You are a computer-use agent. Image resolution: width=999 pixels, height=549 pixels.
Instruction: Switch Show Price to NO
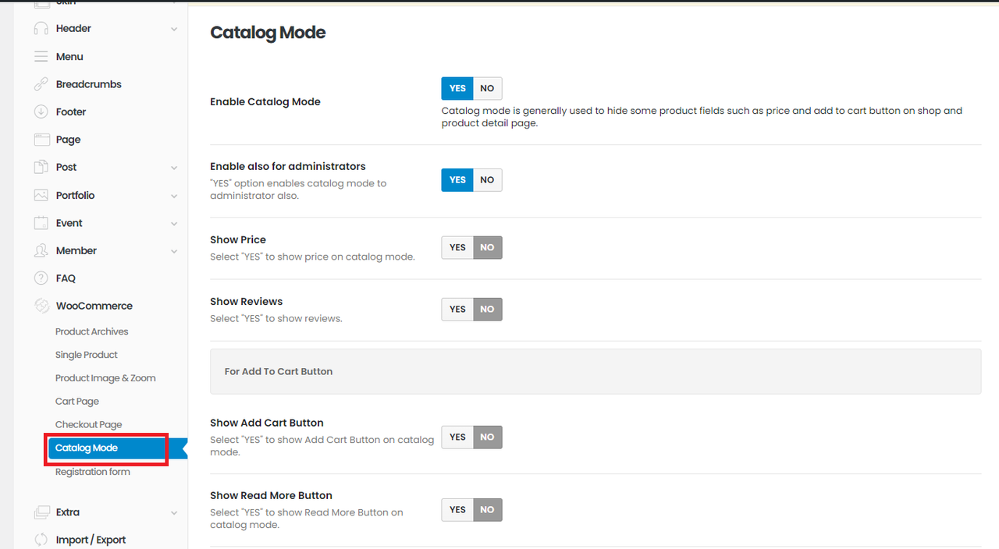[488, 248]
